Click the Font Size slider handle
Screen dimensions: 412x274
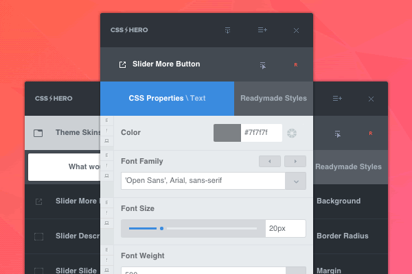pos(161,228)
